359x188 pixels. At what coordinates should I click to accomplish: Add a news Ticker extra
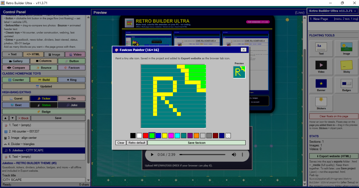[44, 98]
